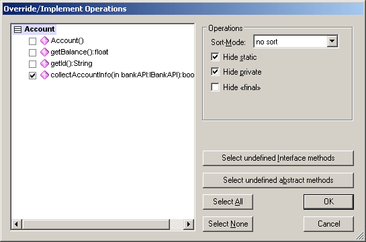Uncheck the collectAccountInfo operation checkbox
Screen dimensions: 366x242
point(32,75)
